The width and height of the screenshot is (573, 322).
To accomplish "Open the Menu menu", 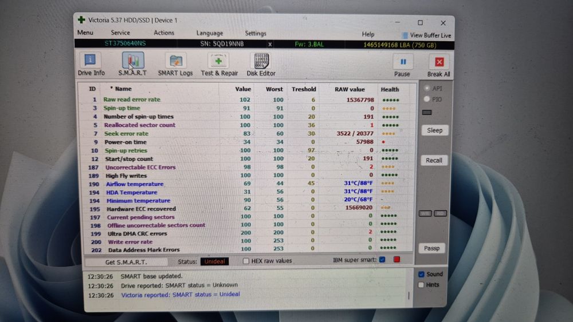I will click(x=85, y=33).
